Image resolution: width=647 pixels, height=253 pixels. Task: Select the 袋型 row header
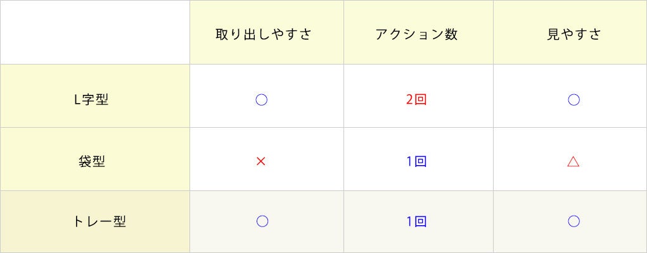[91, 161]
